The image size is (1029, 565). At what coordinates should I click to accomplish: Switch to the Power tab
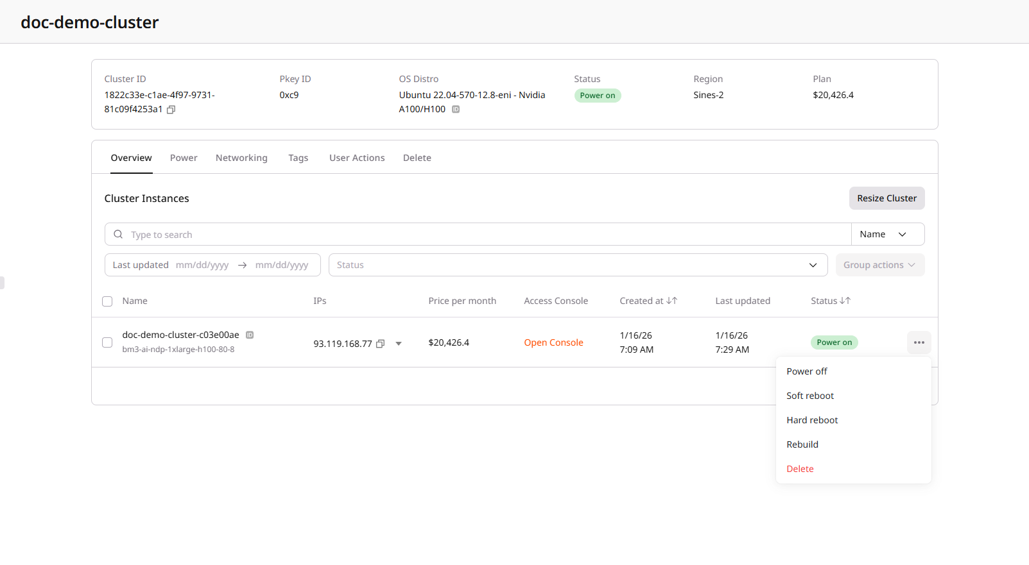tap(184, 158)
